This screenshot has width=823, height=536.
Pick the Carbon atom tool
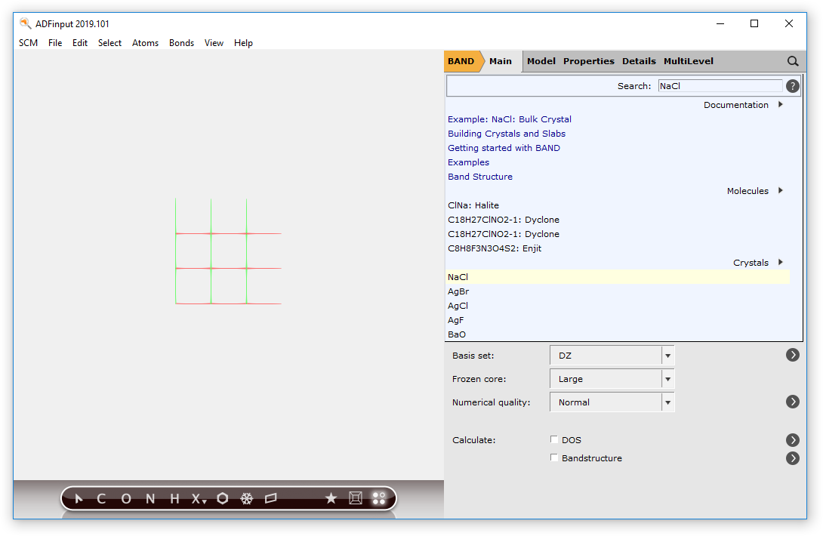click(101, 498)
